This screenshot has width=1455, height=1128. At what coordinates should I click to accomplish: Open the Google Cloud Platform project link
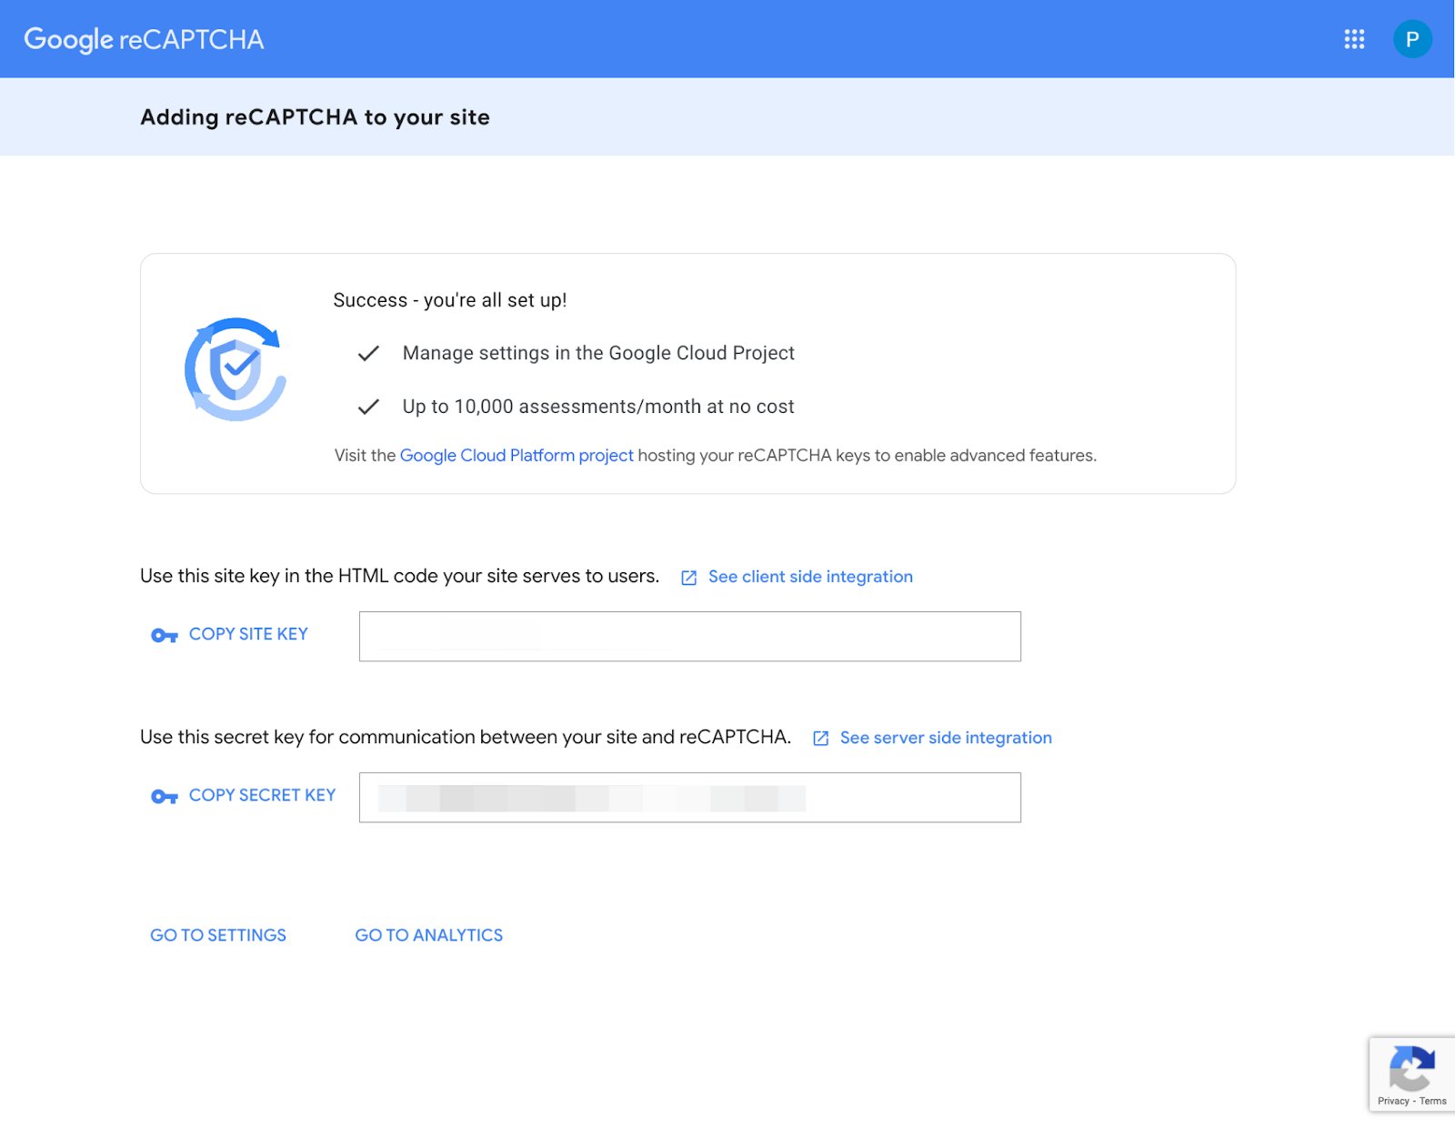[517, 455]
